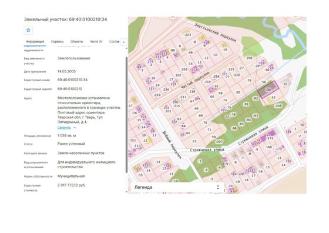Click parcel 32 on the map
329x233 pixels.
tap(284, 84)
